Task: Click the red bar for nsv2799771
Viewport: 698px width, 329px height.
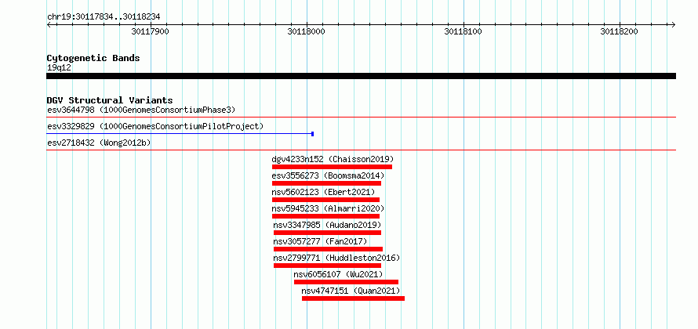Action: coord(327,266)
